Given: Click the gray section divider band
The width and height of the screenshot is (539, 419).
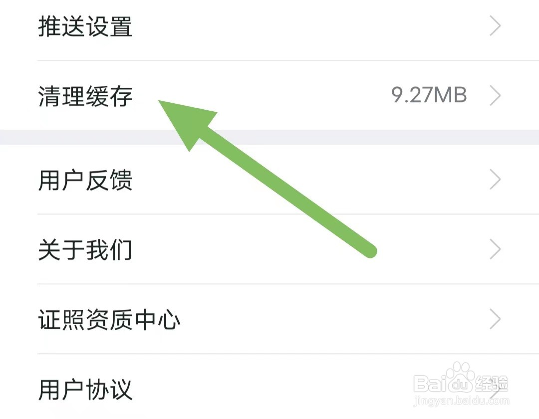Looking at the screenshot, I should pyautogui.click(x=269, y=137).
